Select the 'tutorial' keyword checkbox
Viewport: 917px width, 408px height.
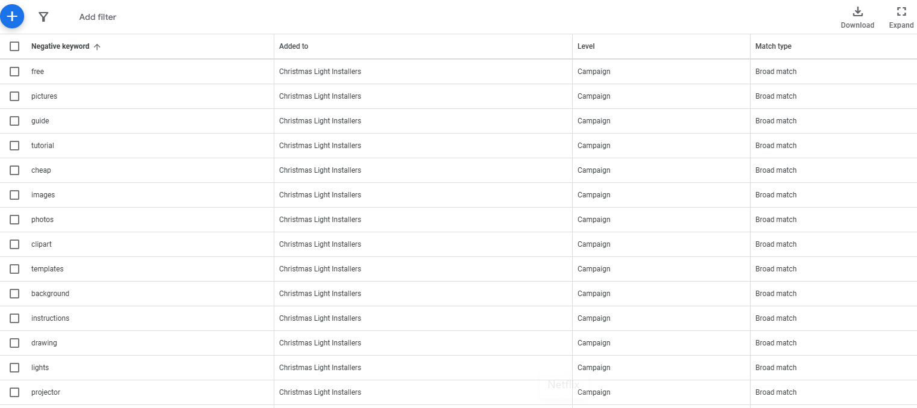point(14,146)
